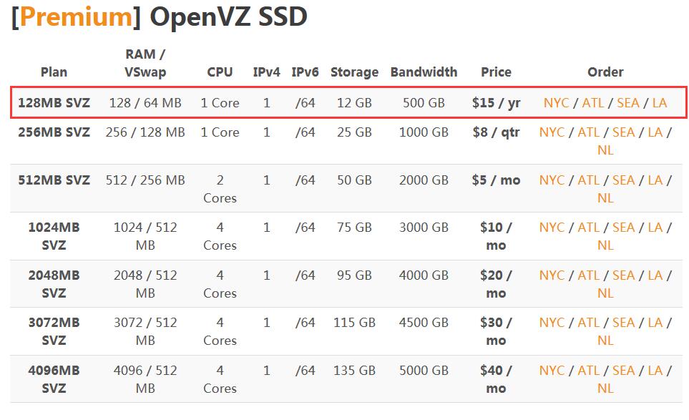Order 512MB SVZ plan in NL
Screen dimensions: 689x420
[605, 198]
